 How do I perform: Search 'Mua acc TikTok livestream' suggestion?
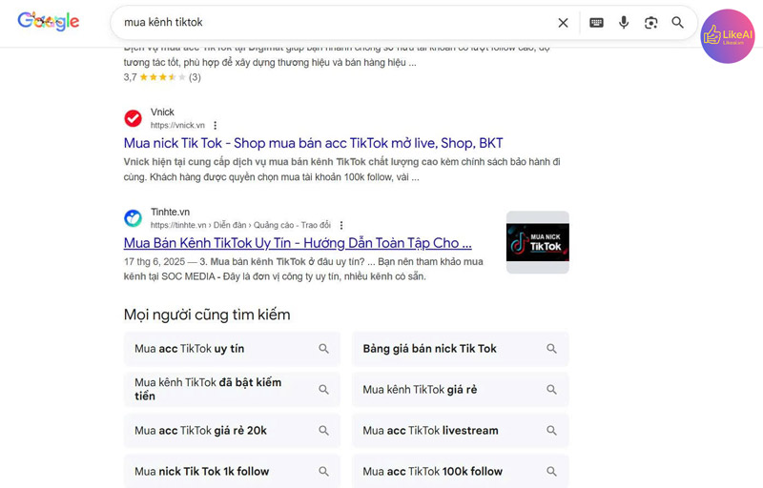pyautogui.click(x=460, y=430)
